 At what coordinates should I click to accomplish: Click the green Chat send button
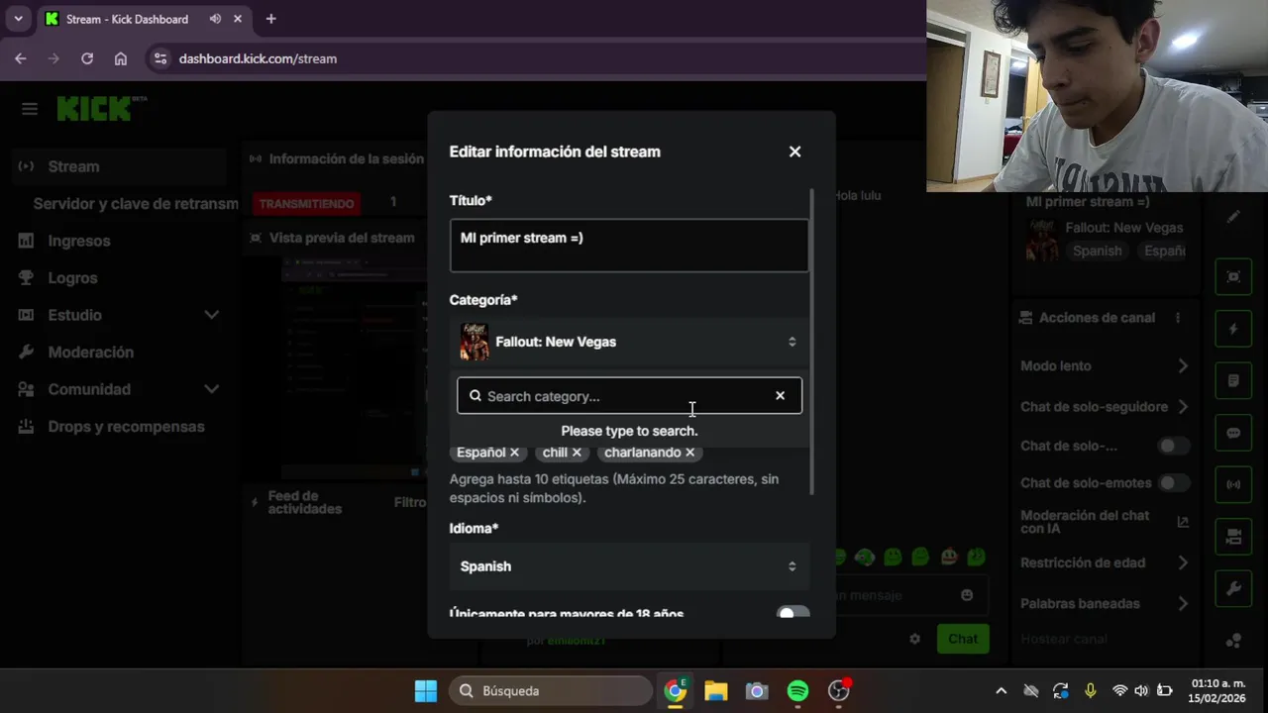click(x=963, y=639)
